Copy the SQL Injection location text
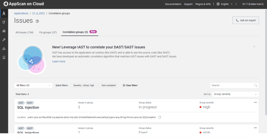The image size is (267, 138). [160, 117]
